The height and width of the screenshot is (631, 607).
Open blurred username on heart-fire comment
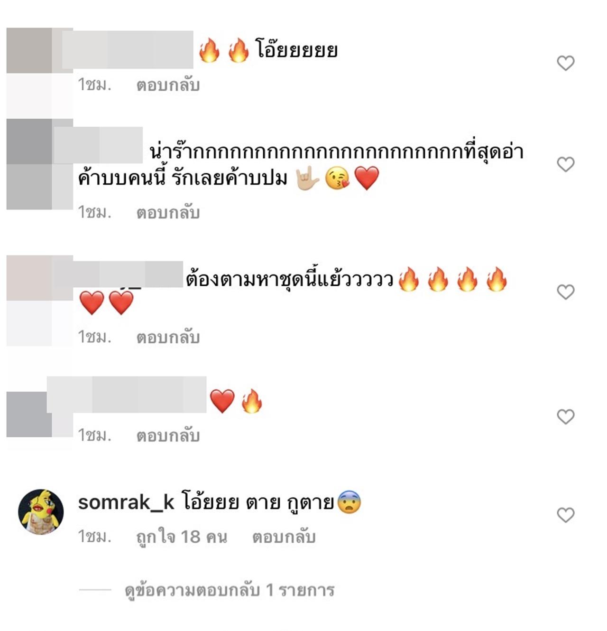coord(127,395)
